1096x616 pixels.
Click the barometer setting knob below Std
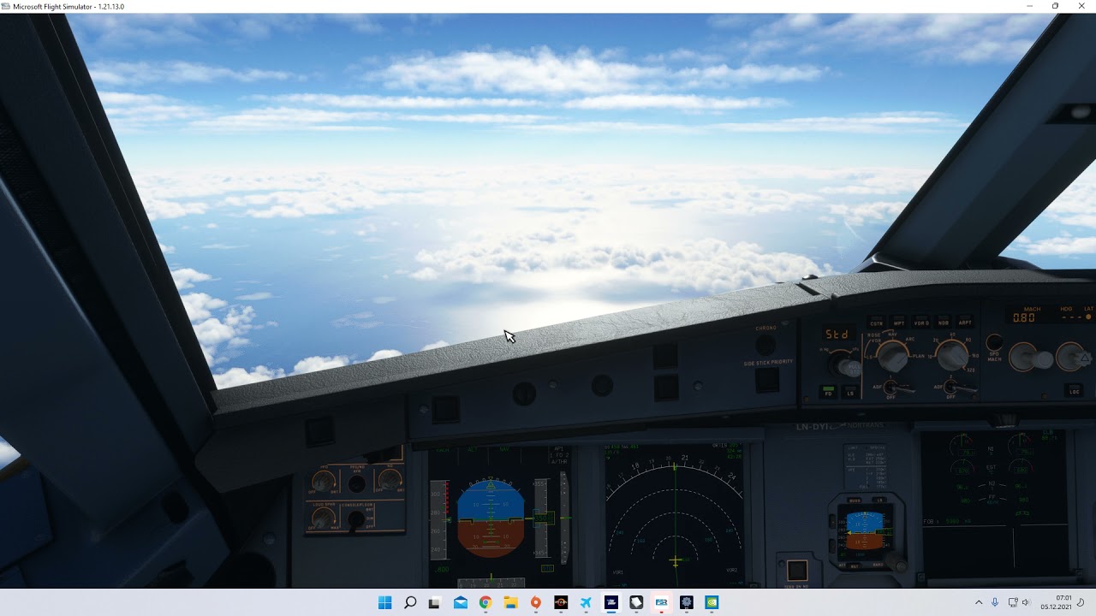coord(847,366)
